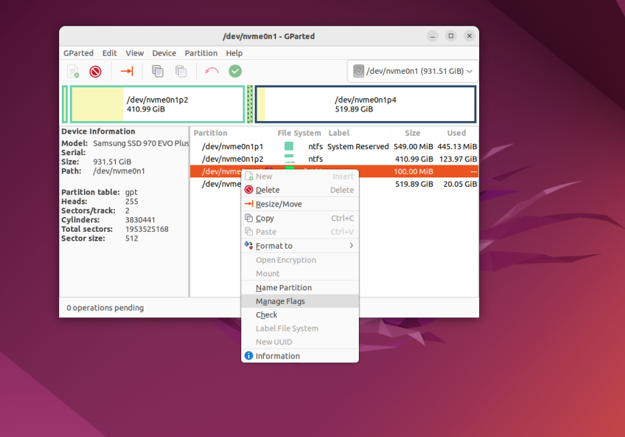Open the Edit menu
The image size is (625, 437).
110,53
